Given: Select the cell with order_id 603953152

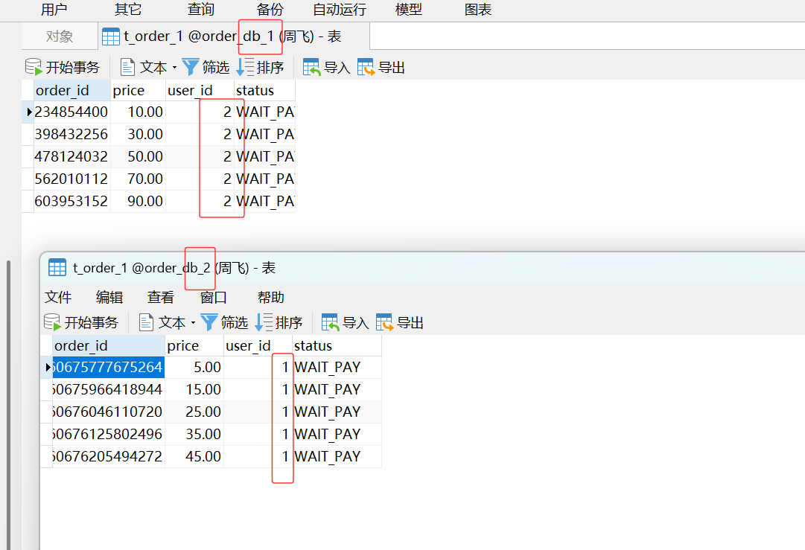Looking at the screenshot, I should click(x=72, y=201).
